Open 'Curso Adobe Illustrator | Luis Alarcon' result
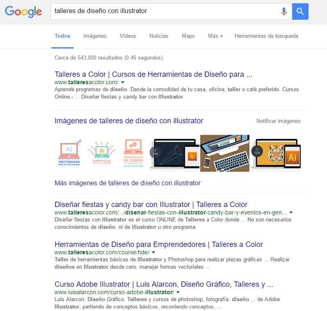 [x=164, y=284]
